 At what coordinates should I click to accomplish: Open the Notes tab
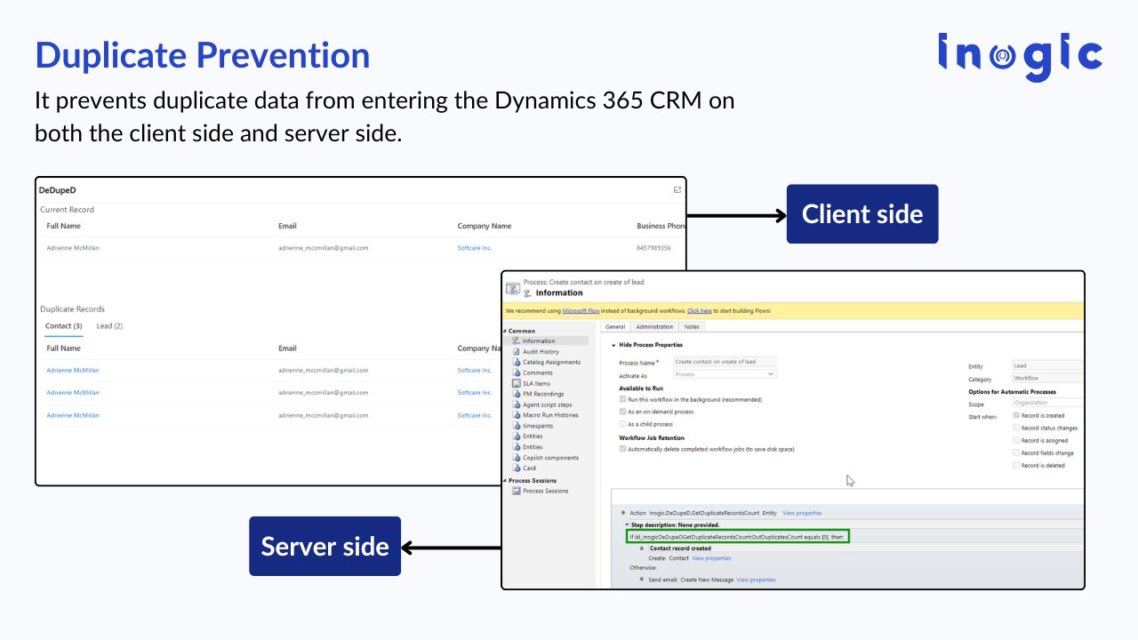(x=692, y=327)
